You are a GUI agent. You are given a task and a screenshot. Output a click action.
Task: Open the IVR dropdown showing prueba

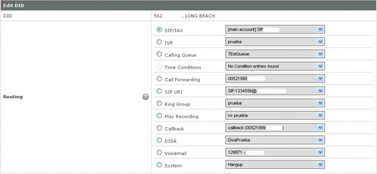click(275, 42)
